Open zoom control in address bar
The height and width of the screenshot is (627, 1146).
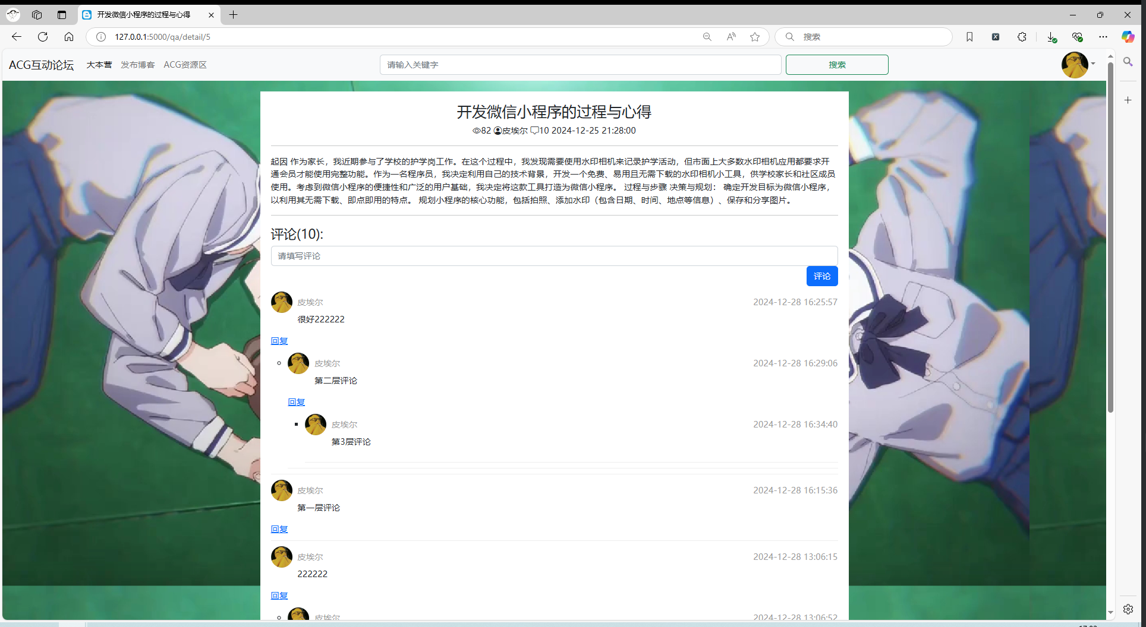coord(707,37)
